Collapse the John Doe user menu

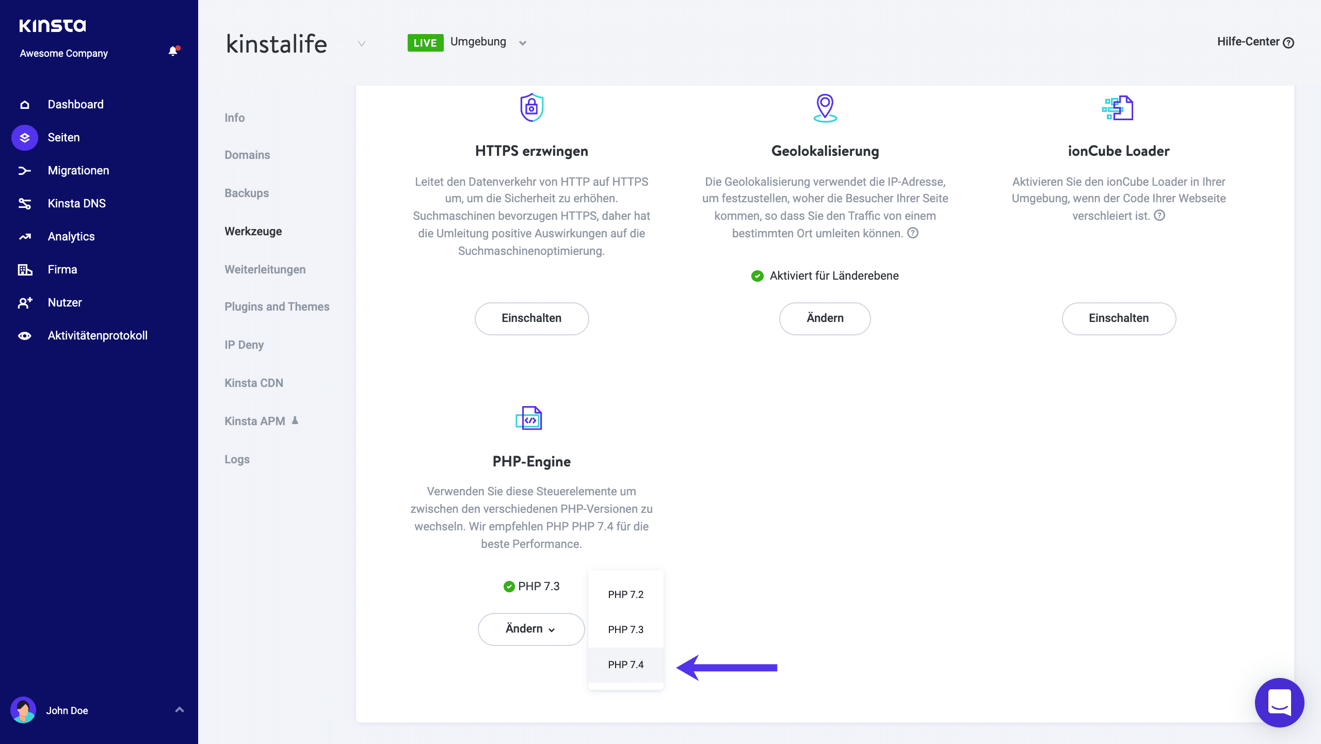(x=180, y=709)
